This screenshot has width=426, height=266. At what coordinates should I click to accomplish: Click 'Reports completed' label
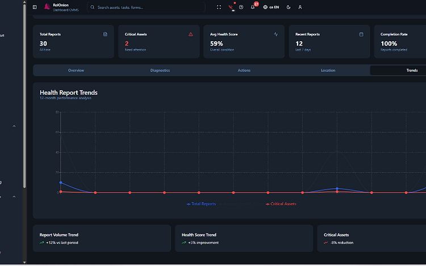[x=394, y=50]
